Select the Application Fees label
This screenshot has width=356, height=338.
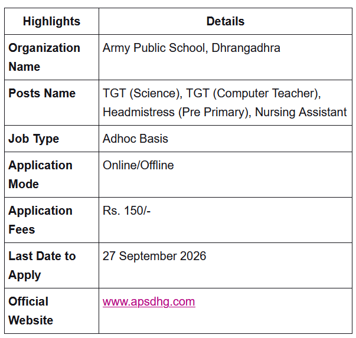40,220
